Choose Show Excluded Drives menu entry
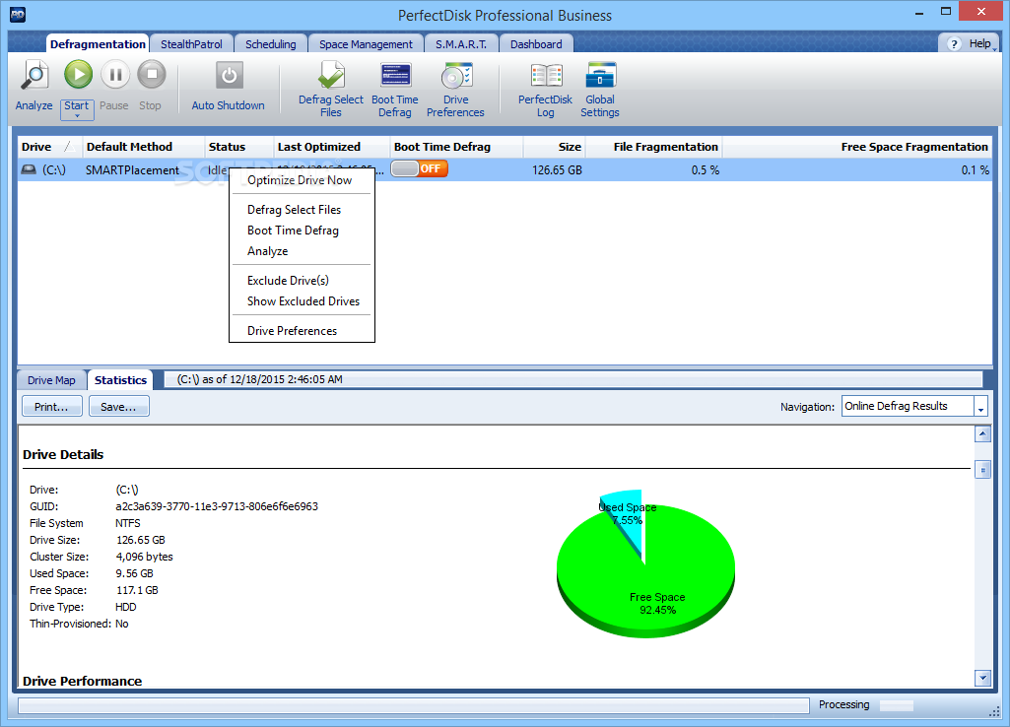The height and width of the screenshot is (727, 1010). coord(302,300)
